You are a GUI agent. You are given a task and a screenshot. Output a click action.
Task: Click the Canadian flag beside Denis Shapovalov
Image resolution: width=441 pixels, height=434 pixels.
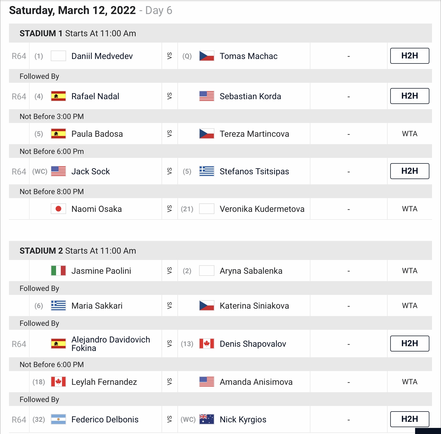(207, 344)
